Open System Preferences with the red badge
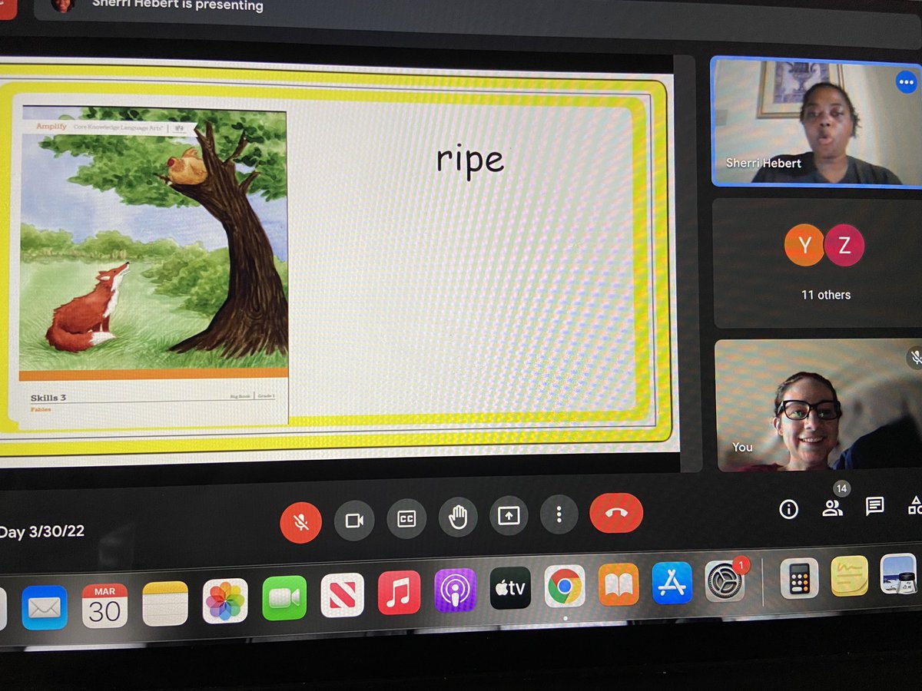The height and width of the screenshot is (691, 922). (725, 581)
